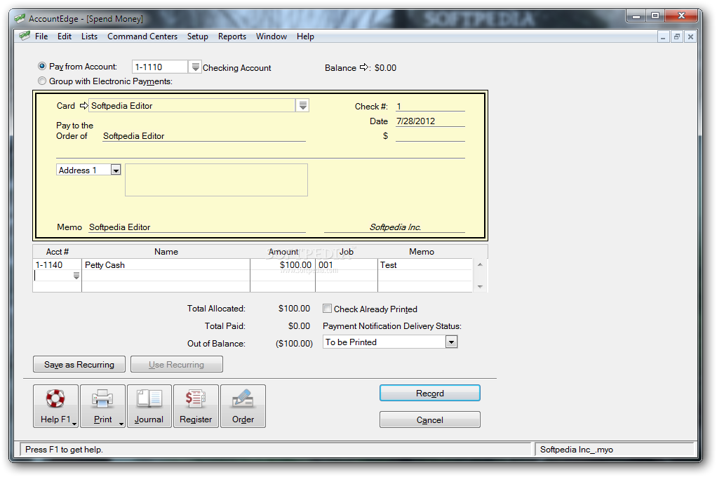The height and width of the screenshot is (477, 717).
Task: Minimize the Spend Money inner window
Action: 663,37
